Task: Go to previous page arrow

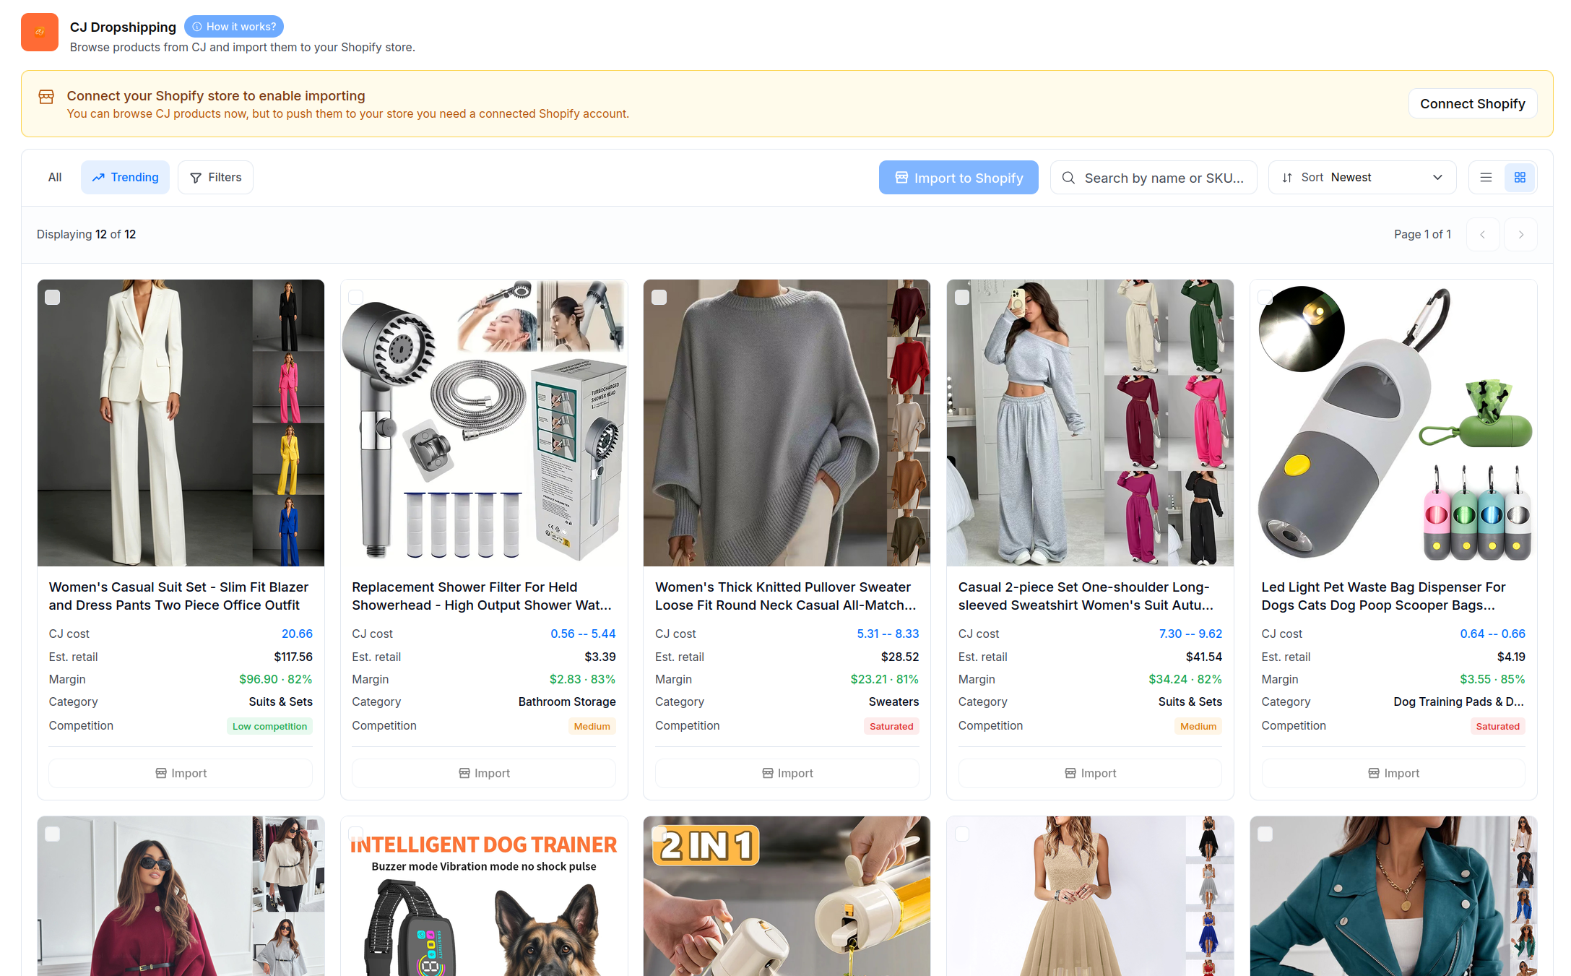Action: click(1483, 235)
